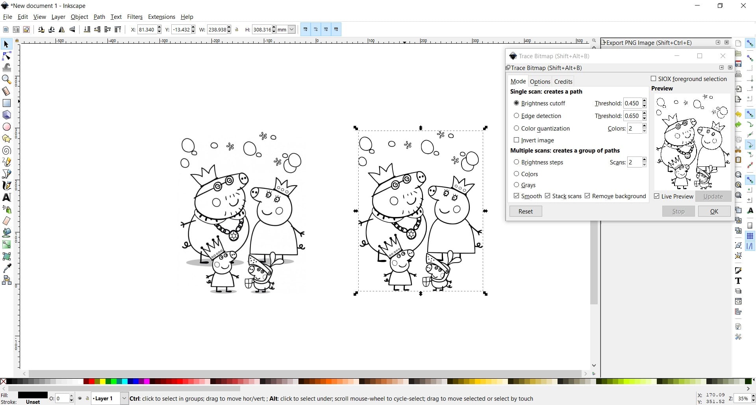Disable the Remove background checkbox

pyautogui.click(x=587, y=196)
